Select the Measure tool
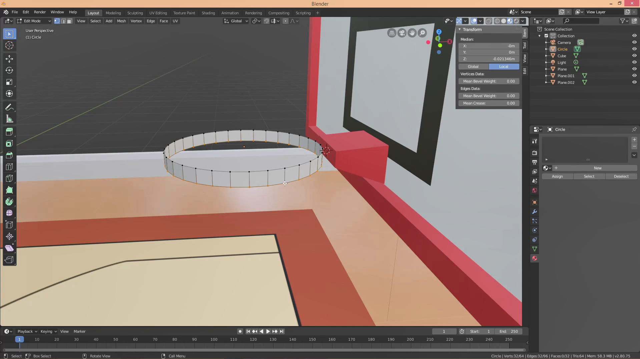 click(9, 119)
